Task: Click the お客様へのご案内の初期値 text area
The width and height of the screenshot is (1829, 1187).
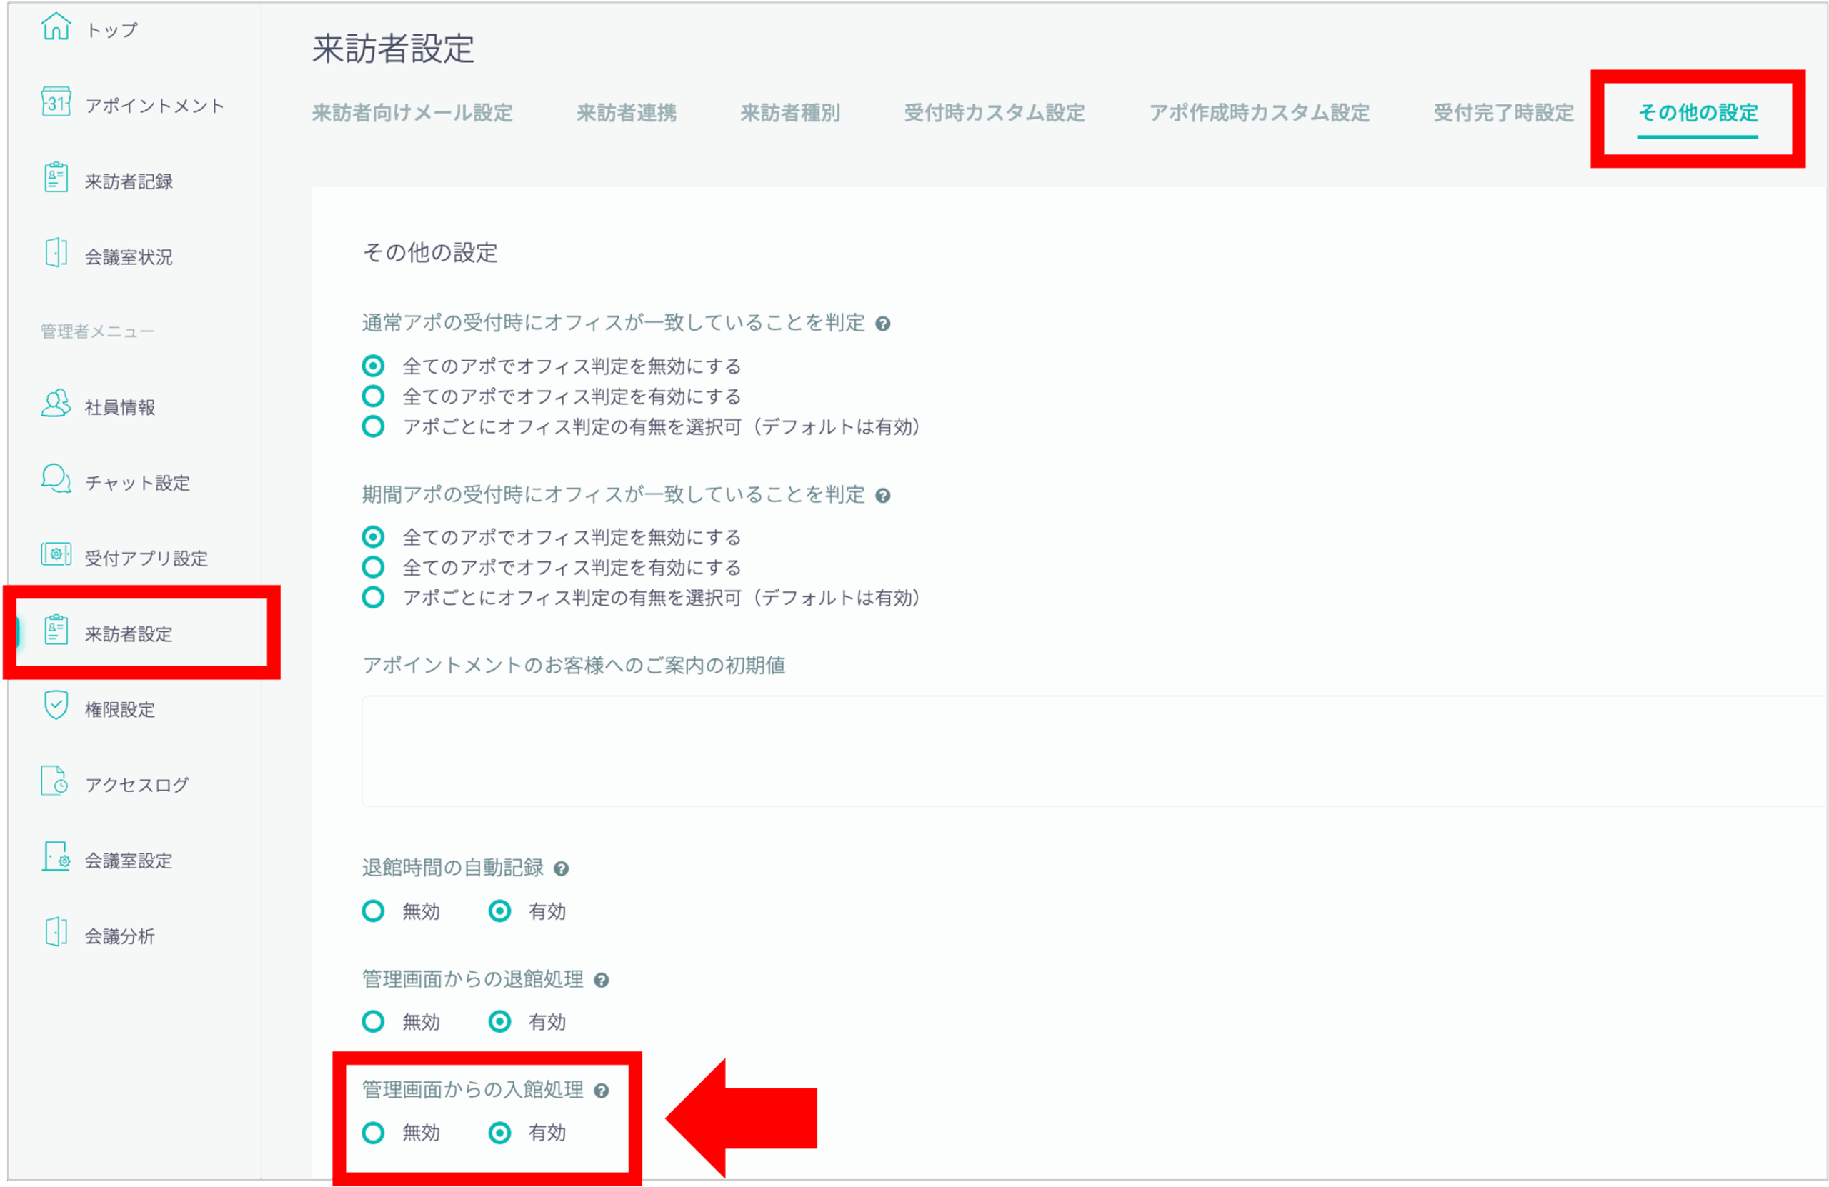Action: 1076,751
